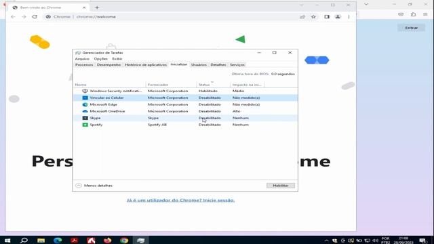This screenshot has width=434, height=244.
Task: Open the Opções menu in Task Manager
Action: click(100, 59)
